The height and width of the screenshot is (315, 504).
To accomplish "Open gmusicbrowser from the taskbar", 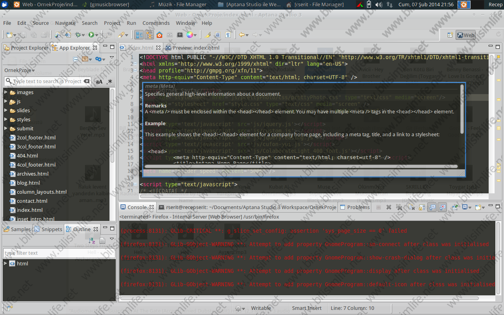I will click(106, 5).
